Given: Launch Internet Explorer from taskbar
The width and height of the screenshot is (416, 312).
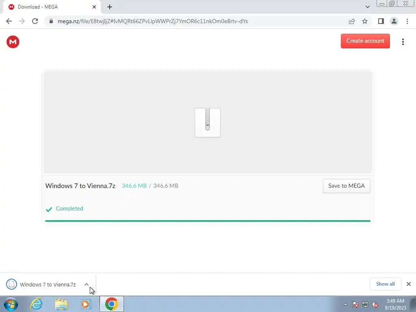Looking at the screenshot, I should pos(36,304).
